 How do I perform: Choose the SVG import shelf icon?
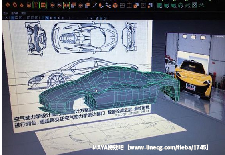pos(43,5)
